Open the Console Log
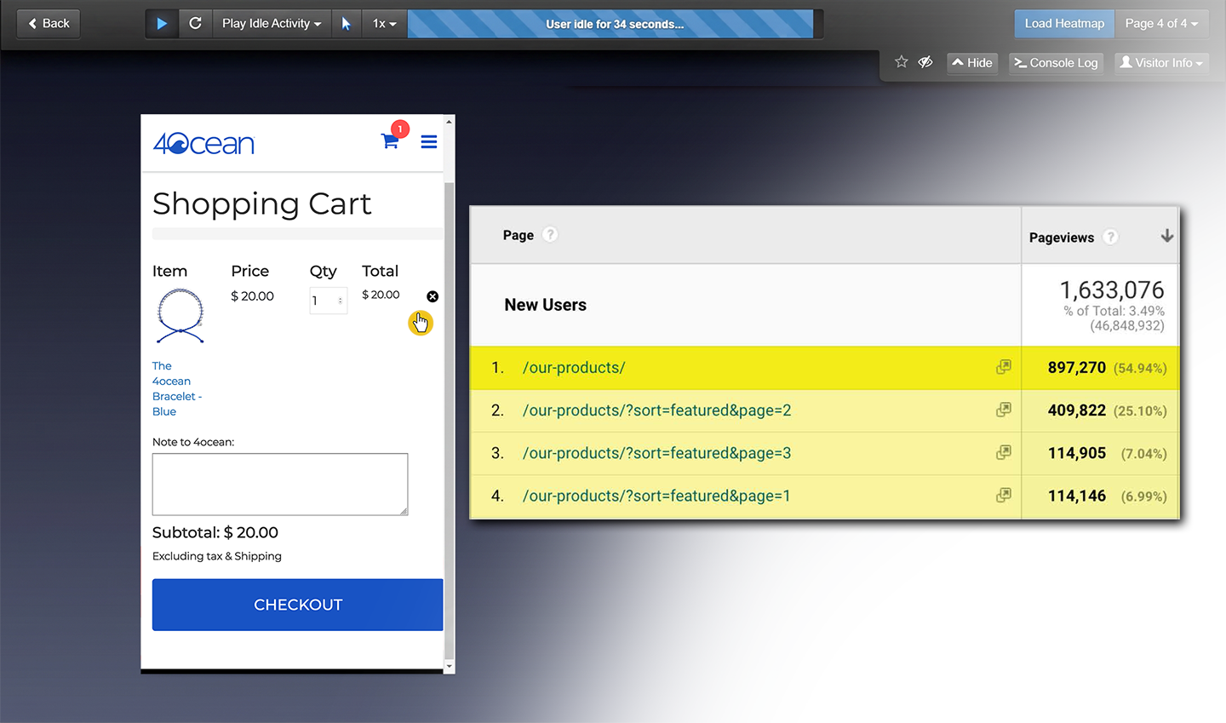The image size is (1226, 723). click(1056, 63)
